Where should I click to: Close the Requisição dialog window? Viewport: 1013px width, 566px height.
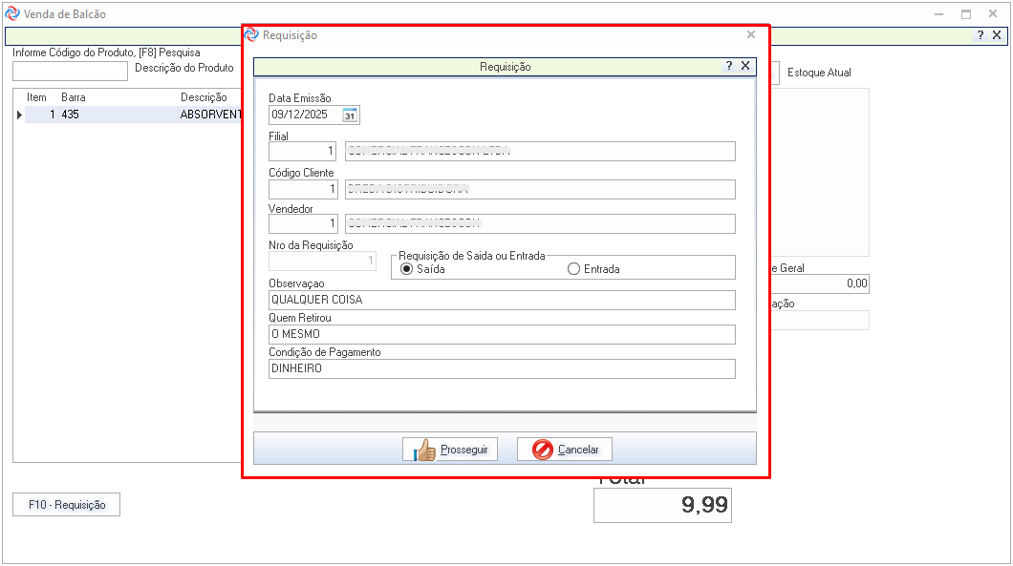pos(750,35)
